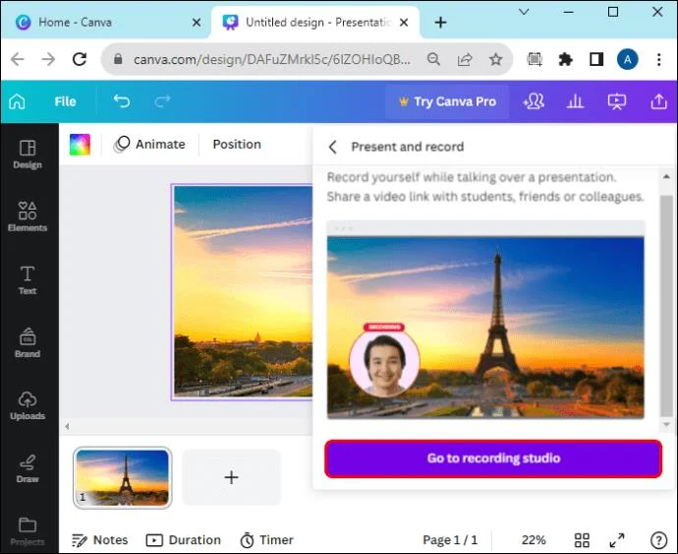
Task: Click the screenshot extension icon
Action: click(x=535, y=59)
